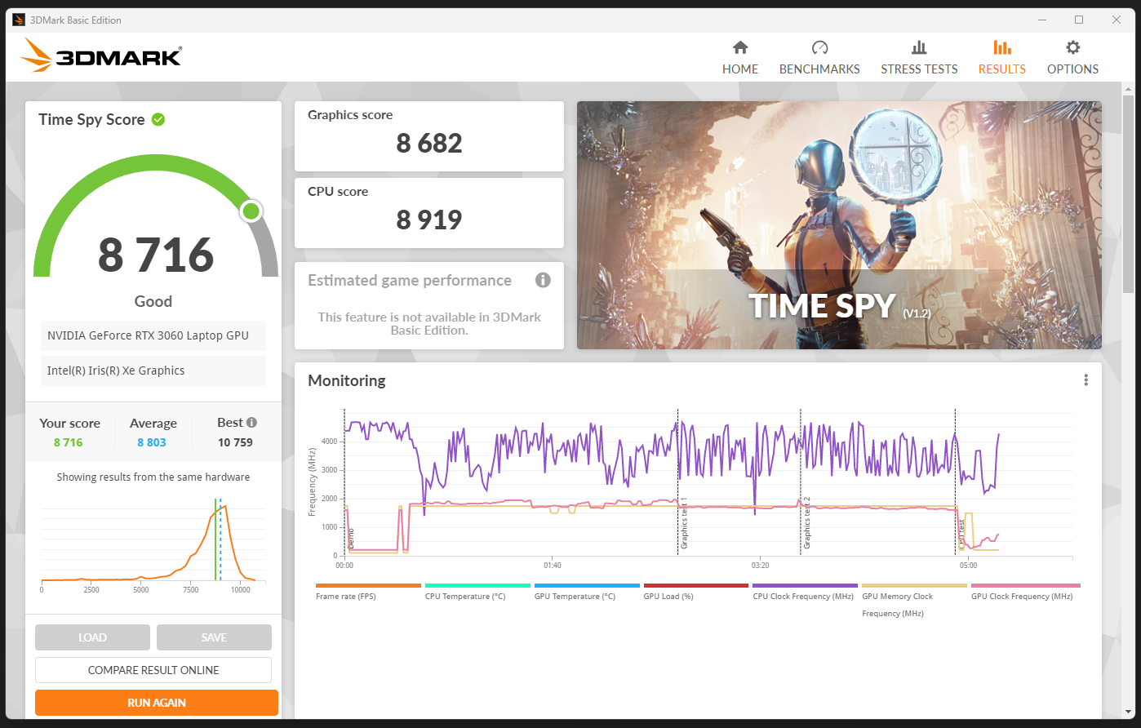Click the Monitoring panel heading

(x=347, y=380)
